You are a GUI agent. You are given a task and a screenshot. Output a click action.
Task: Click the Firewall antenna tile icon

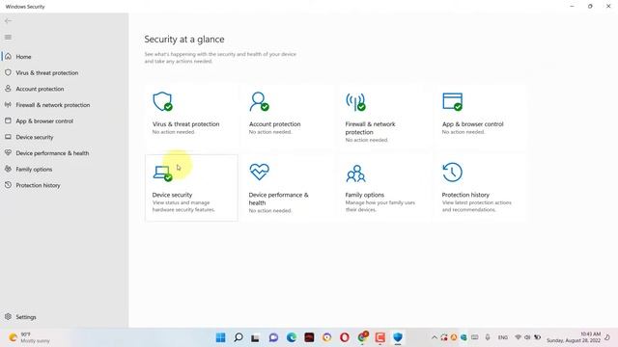point(355,101)
